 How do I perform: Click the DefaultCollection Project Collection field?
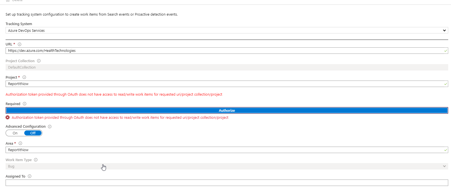tap(227, 67)
